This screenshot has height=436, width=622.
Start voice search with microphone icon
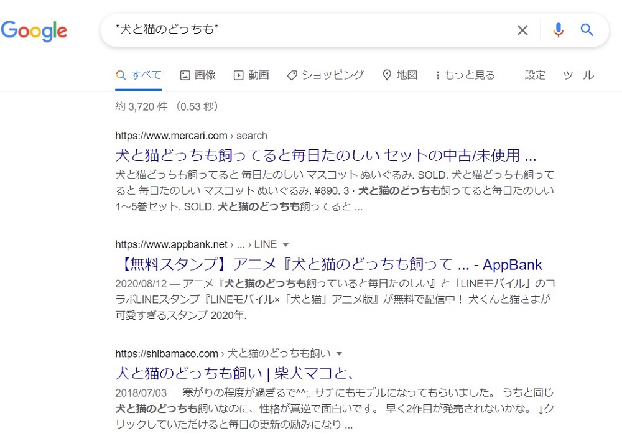[x=558, y=30]
